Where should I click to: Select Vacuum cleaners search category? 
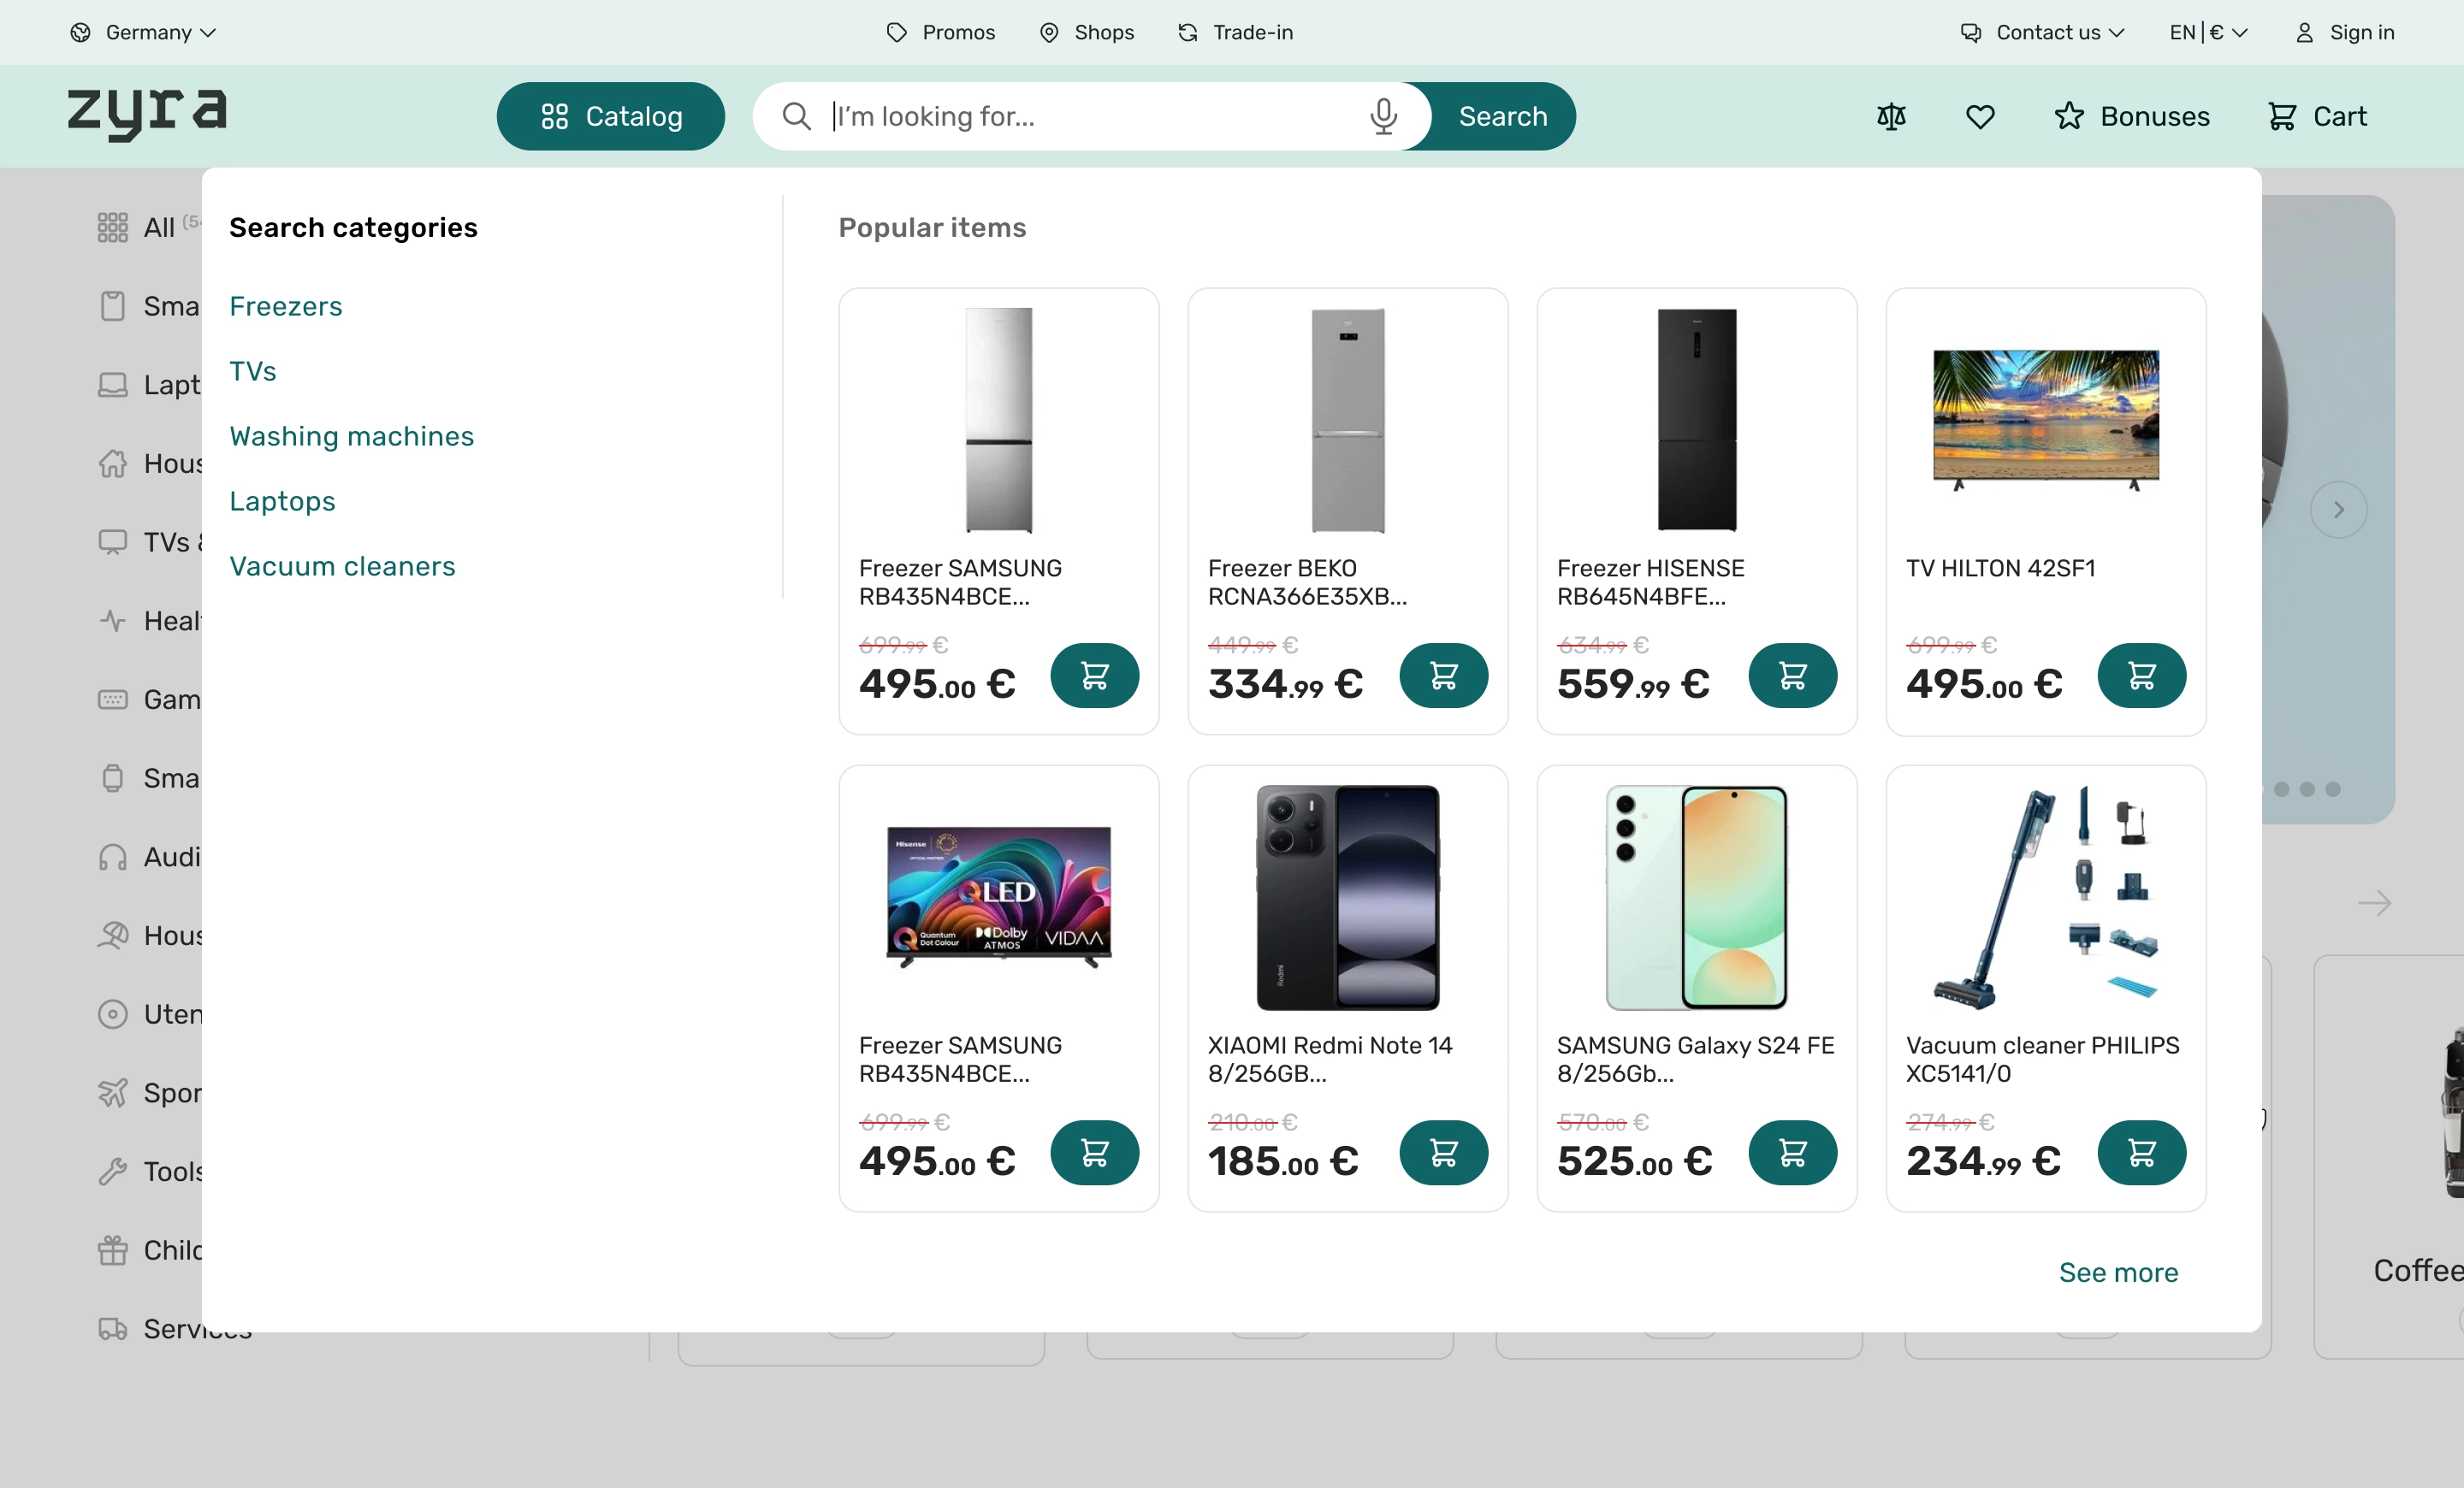coord(343,565)
